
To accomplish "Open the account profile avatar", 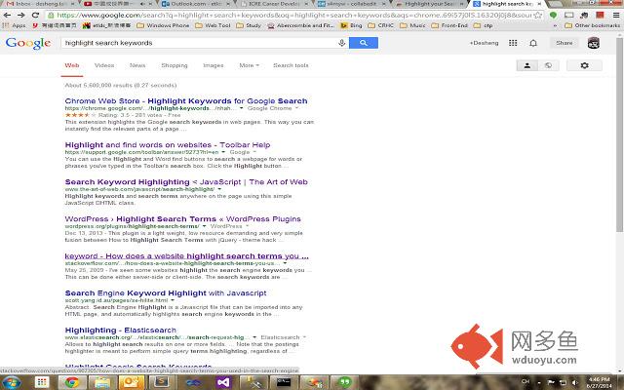I will [594, 43].
